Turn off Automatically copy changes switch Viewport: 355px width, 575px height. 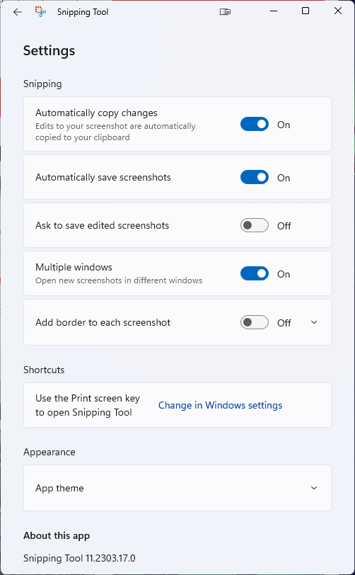point(255,125)
